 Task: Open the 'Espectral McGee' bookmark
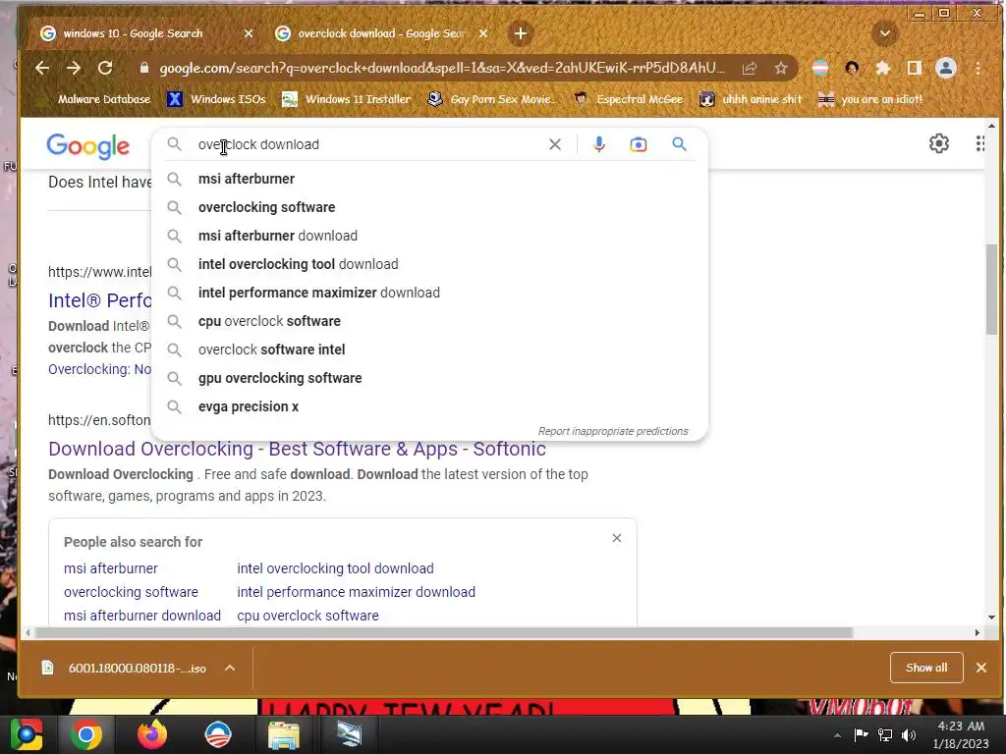[x=629, y=99]
